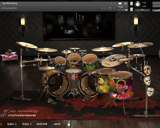This screenshot has height=128, width=160.
Task: Switch to the Mixer 1 tab
Action: click(x=12, y=124)
